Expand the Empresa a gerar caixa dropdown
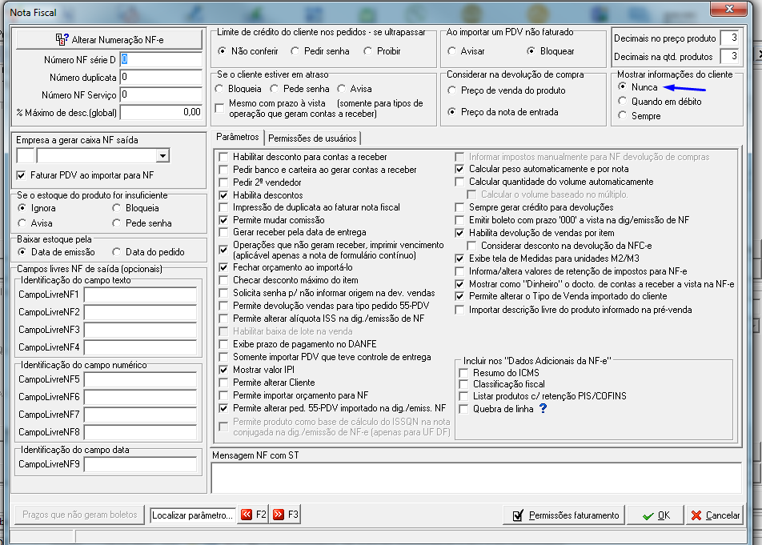This screenshot has height=545, width=762. tap(162, 156)
